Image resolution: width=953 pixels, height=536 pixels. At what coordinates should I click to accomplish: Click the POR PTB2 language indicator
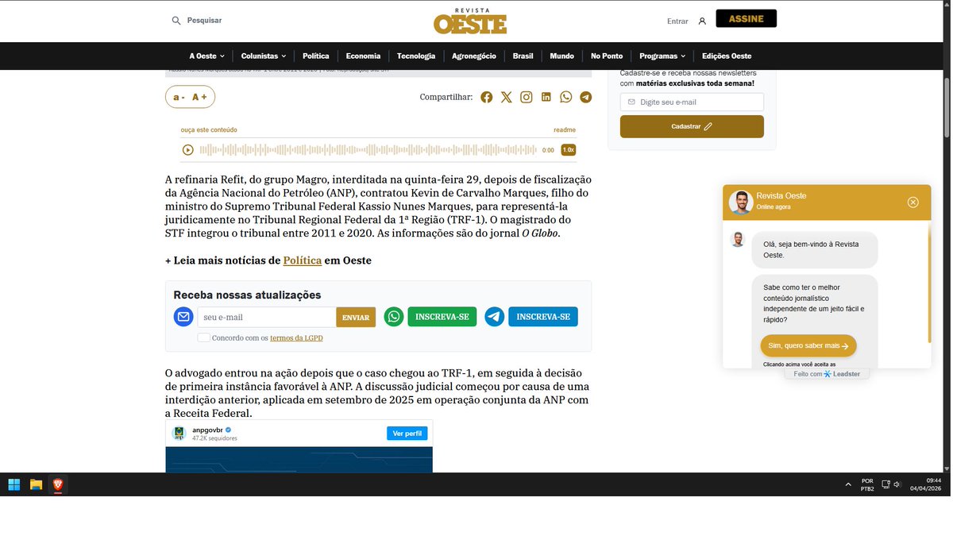[867, 484]
